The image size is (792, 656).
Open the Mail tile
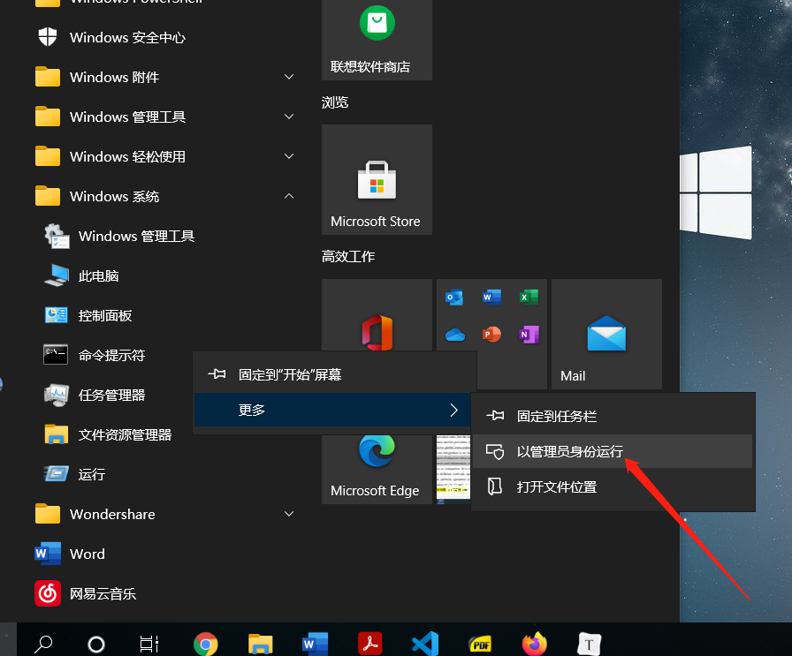(606, 334)
